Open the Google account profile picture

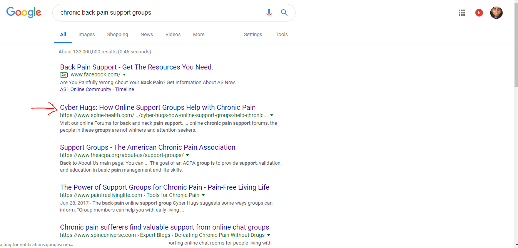point(496,13)
